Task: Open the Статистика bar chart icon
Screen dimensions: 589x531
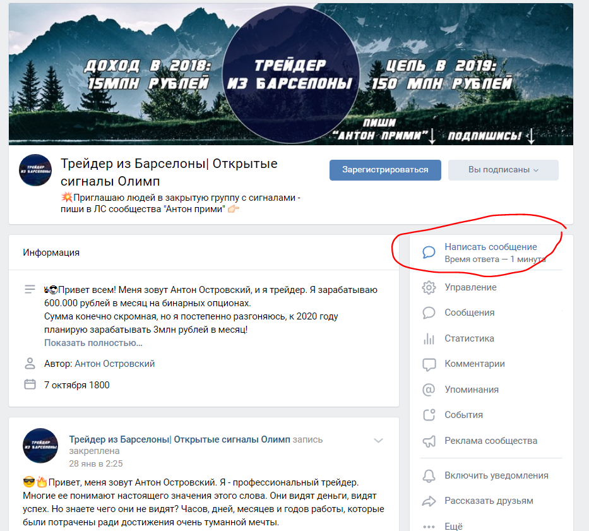Action: click(429, 338)
